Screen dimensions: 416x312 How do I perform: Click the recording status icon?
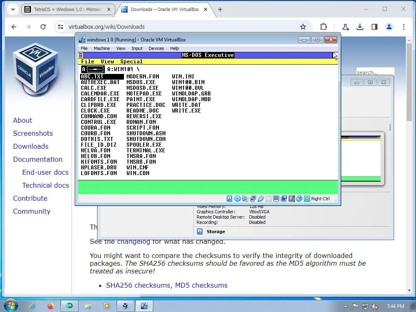click(x=284, y=198)
